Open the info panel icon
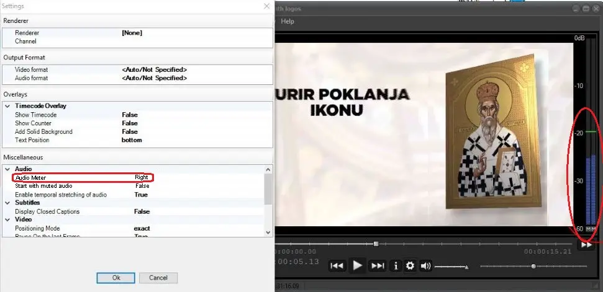Viewport: 603px width, 292px height. [396, 265]
